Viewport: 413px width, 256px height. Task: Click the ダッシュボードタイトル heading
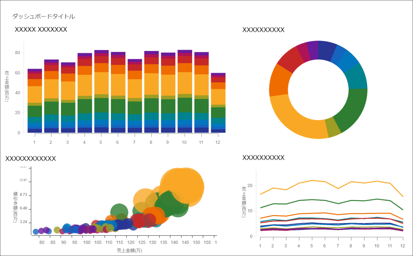(43, 16)
